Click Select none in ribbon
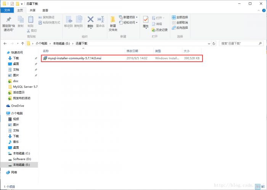 click(x=180, y=22)
